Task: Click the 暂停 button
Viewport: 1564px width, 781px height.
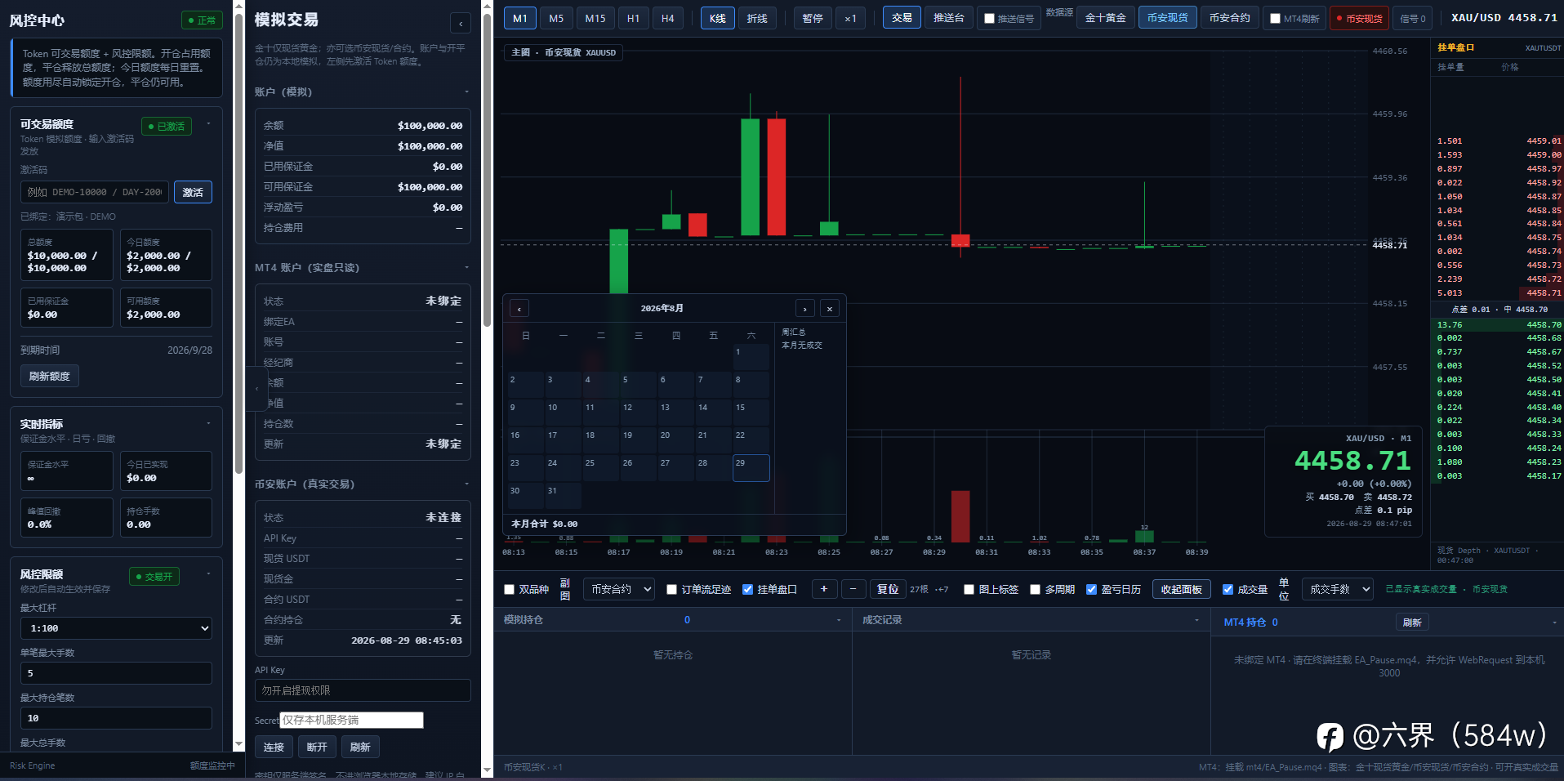Action: 813,18
